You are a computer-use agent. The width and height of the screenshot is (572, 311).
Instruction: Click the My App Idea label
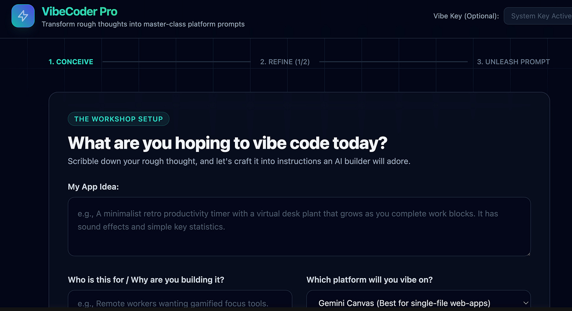[93, 187]
